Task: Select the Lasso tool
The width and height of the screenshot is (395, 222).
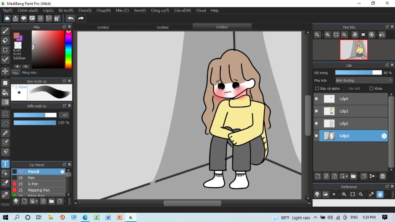Action: point(5,123)
